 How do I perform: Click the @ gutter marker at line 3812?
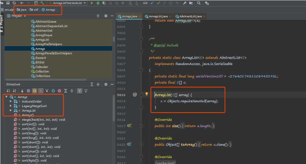click(135, 95)
